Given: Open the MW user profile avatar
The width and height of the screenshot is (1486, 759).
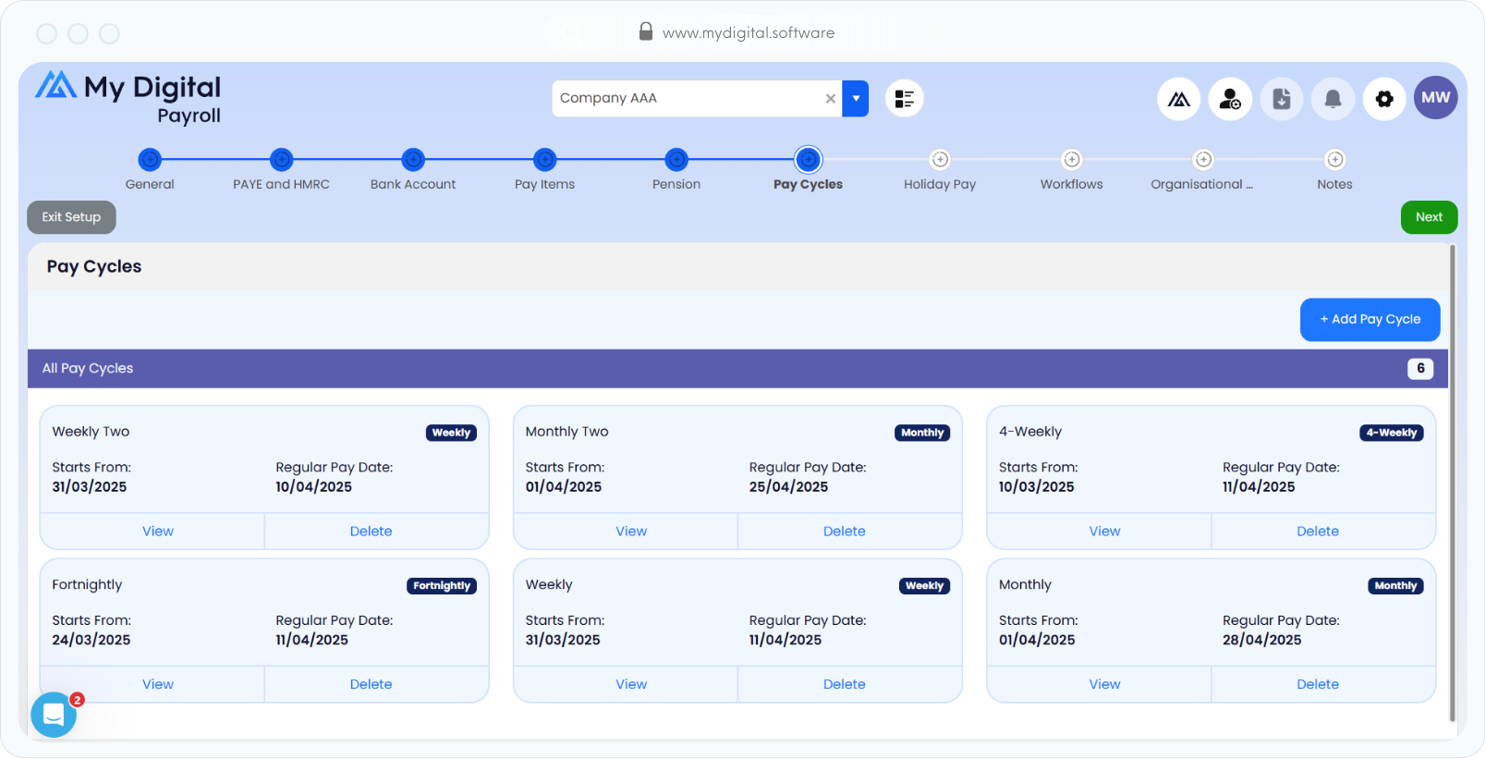Looking at the screenshot, I should click(x=1435, y=98).
